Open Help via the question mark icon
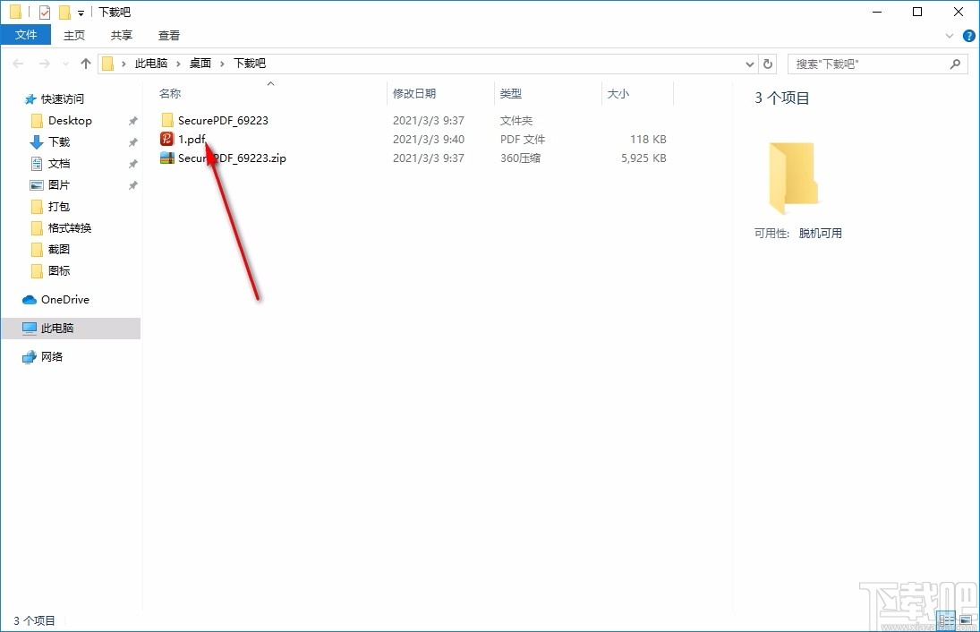The height and width of the screenshot is (632, 980). click(x=968, y=36)
